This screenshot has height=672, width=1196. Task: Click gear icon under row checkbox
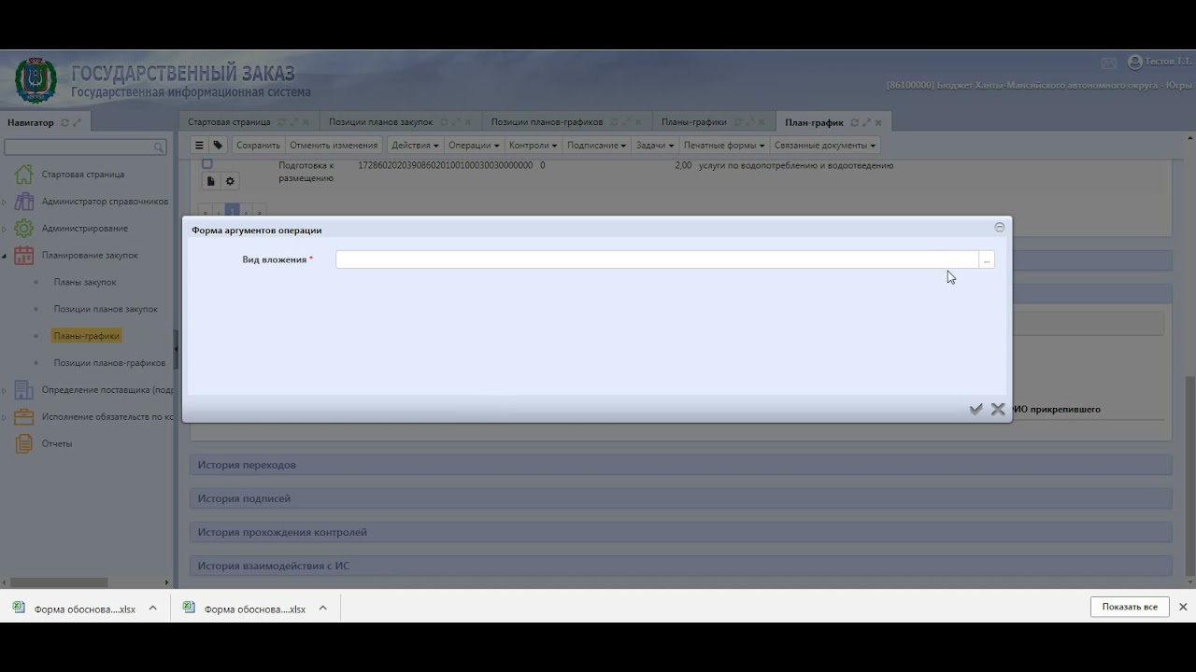coord(230,181)
